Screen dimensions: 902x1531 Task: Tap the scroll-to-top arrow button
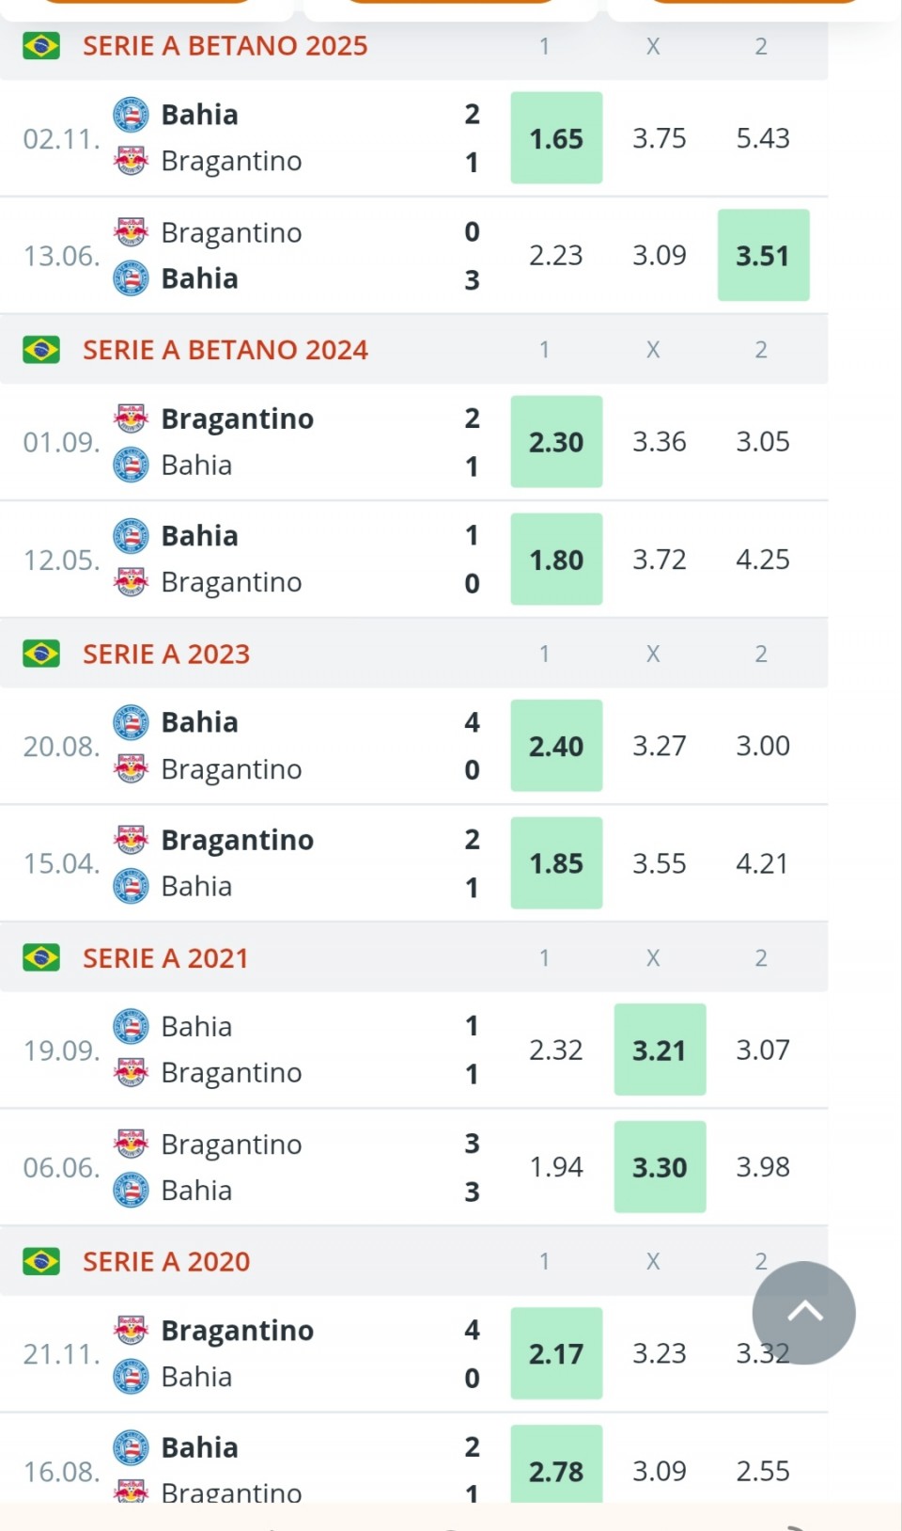pyautogui.click(x=803, y=1312)
